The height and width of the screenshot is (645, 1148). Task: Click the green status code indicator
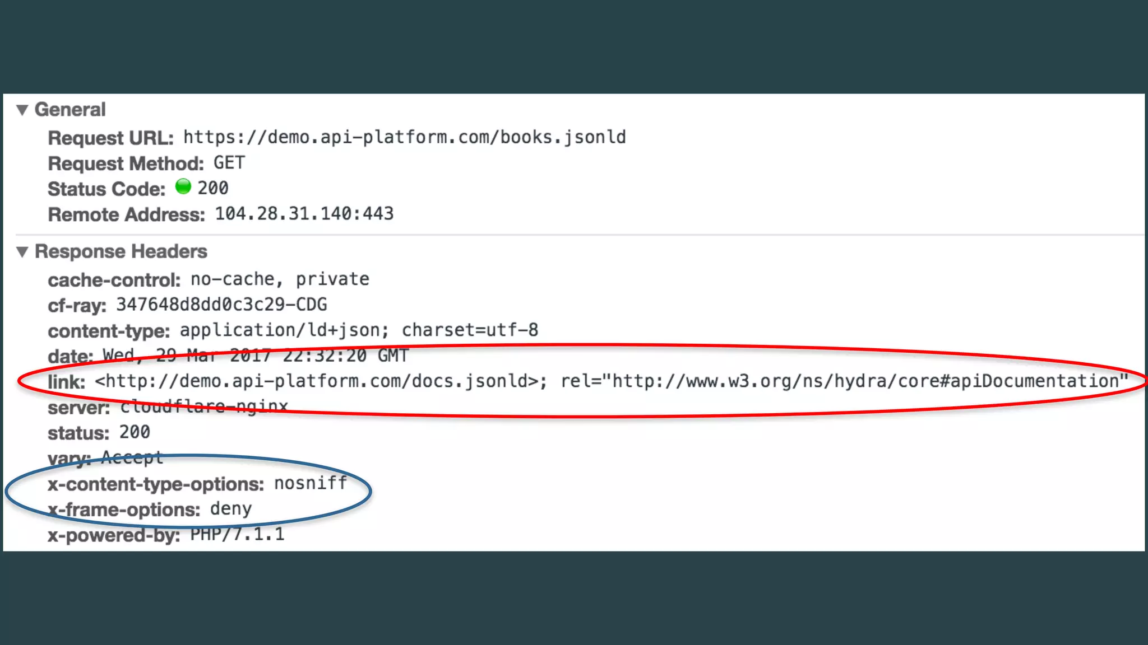point(183,186)
